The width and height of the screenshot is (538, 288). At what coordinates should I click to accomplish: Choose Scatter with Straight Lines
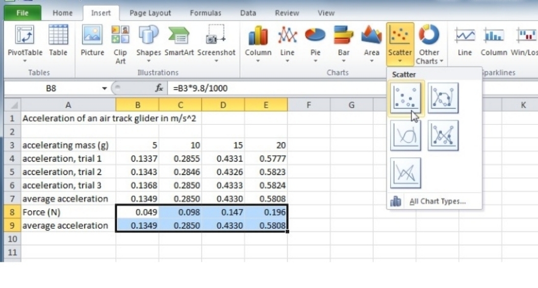[405, 173]
